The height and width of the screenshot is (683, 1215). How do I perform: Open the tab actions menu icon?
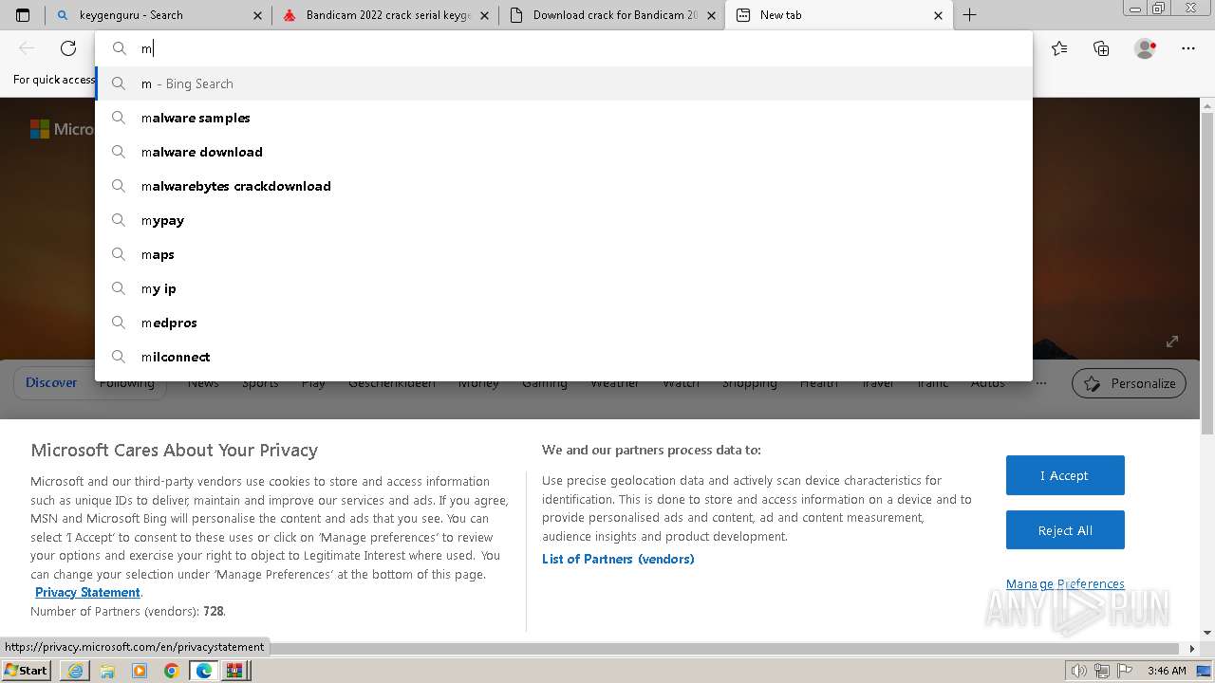click(x=23, y=15)
